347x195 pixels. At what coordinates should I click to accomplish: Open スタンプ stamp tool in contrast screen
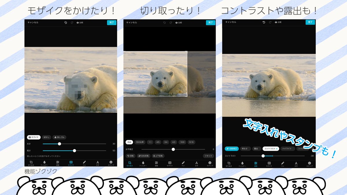[309, 164]
